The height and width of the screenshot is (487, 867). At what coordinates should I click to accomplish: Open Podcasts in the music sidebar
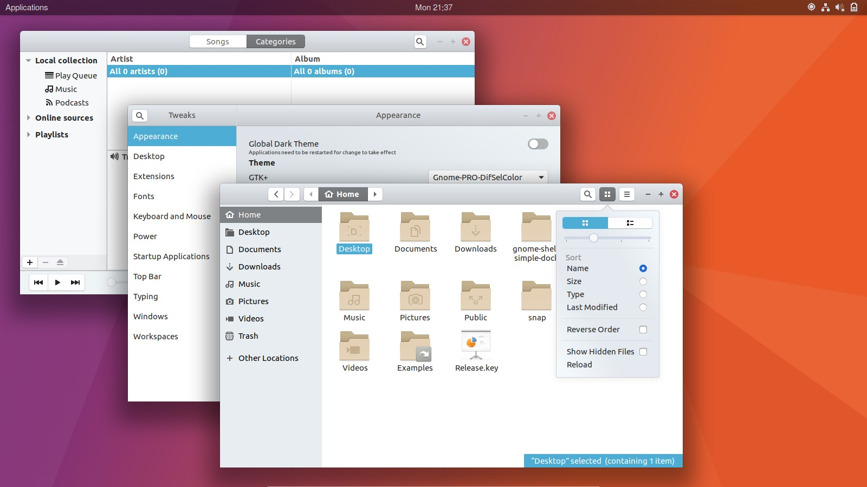tap(67, 103)
